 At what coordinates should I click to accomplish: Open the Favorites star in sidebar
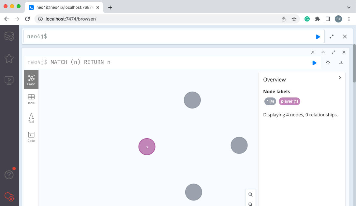9,58
